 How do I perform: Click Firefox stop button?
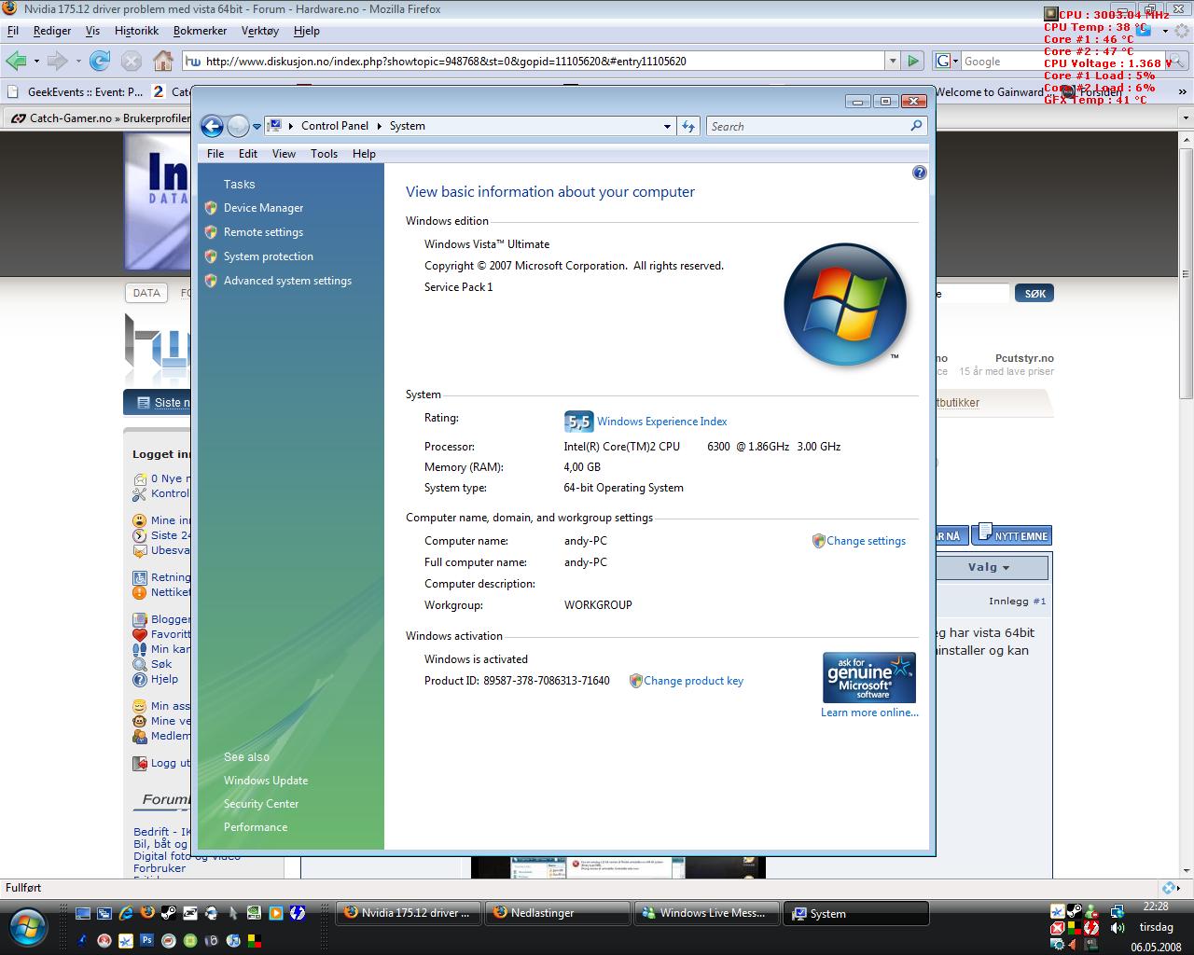click(132, 61)
